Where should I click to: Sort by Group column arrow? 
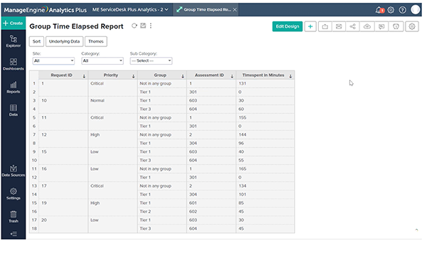[183, 76]
